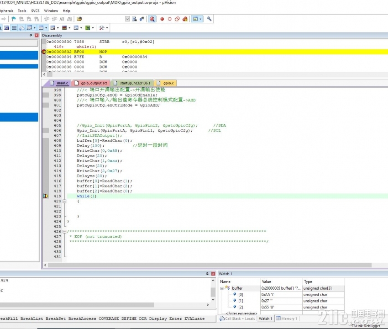Viewport: 388px width, 329px height.
Task: Insert breakpoint with the red filled circle
Action: click(x=162, y=19)
